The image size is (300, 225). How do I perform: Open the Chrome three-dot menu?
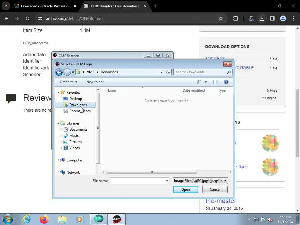click(294, 18)
